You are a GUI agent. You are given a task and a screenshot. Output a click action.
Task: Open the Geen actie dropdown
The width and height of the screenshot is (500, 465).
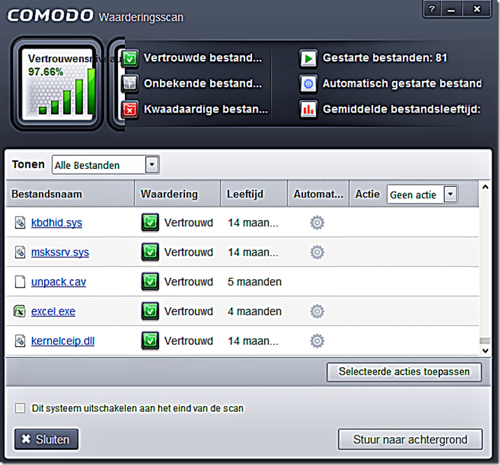(x=422, y=194)
